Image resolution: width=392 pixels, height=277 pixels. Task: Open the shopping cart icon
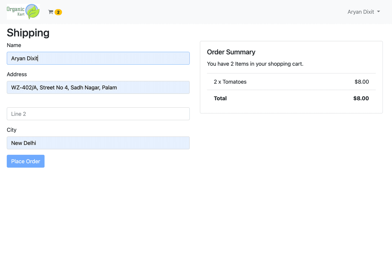[51, 12]
